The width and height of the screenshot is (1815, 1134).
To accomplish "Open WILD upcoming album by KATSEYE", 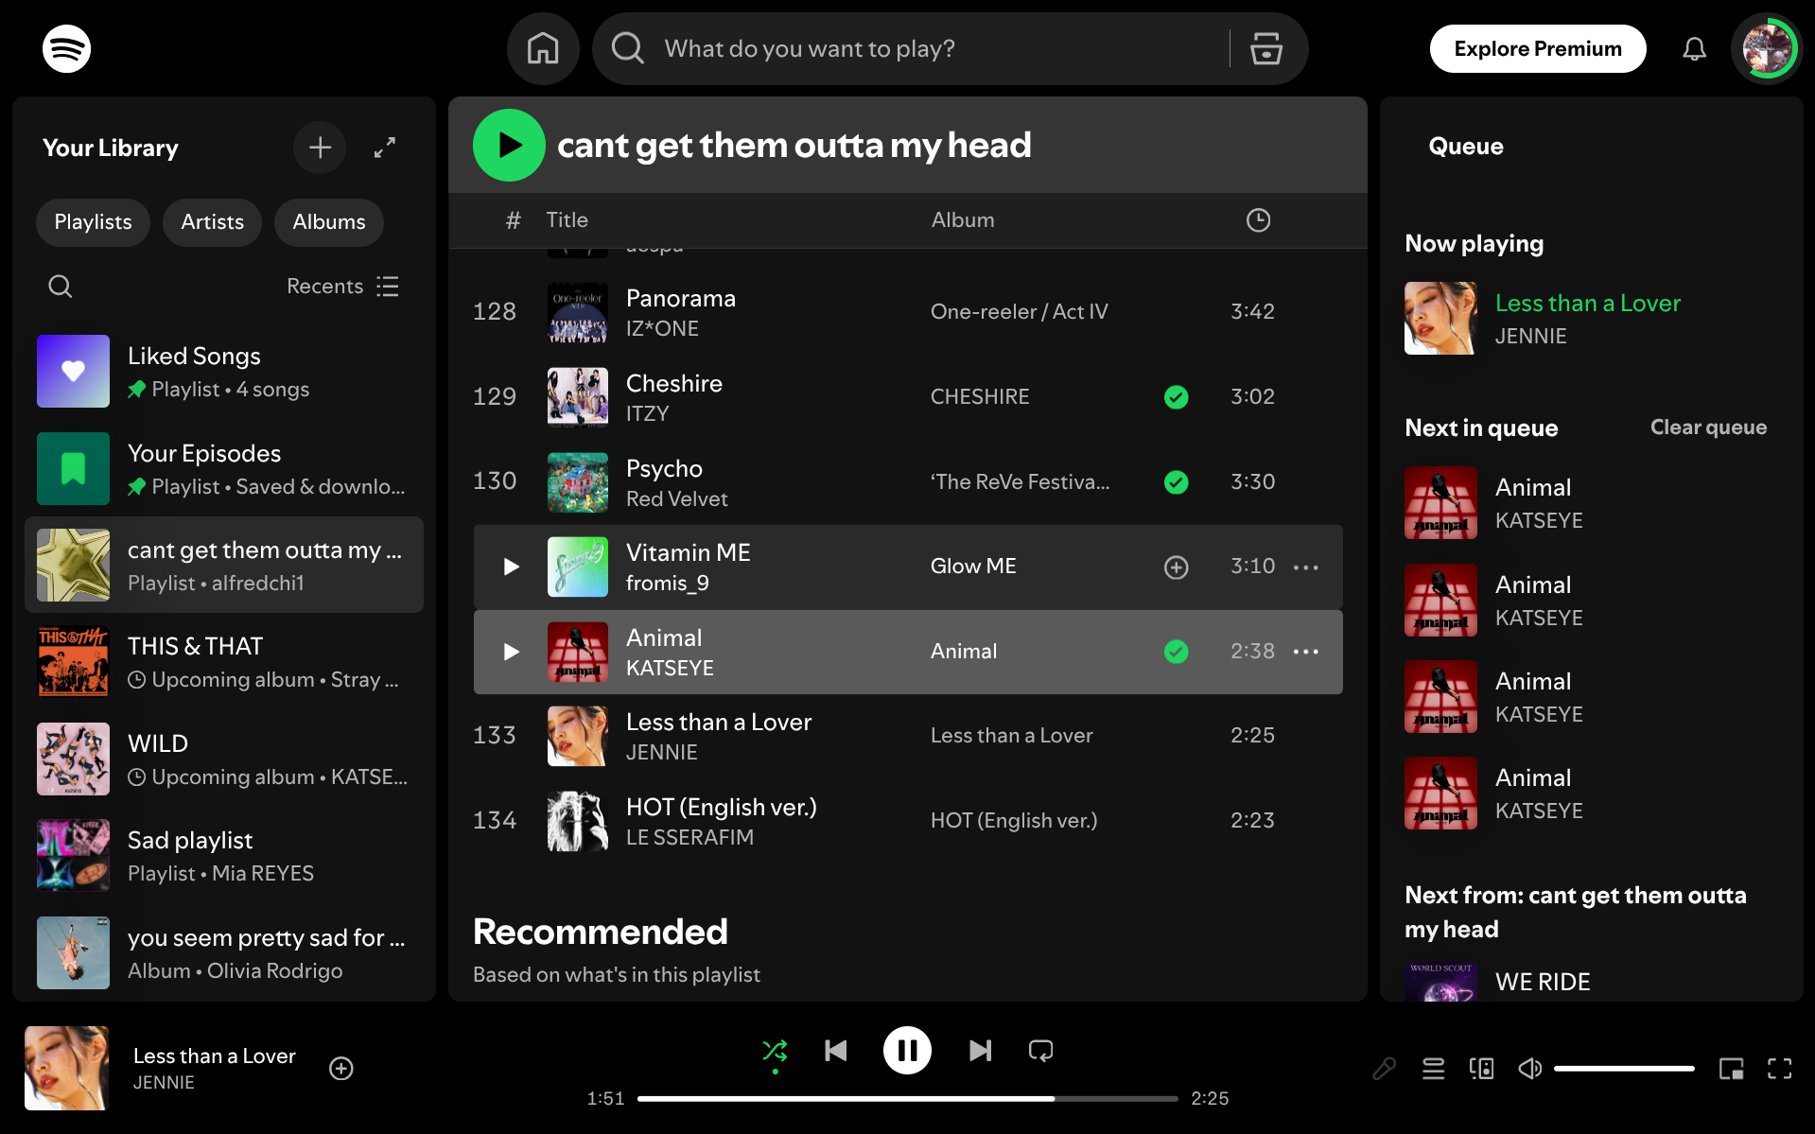I will 224,759.
